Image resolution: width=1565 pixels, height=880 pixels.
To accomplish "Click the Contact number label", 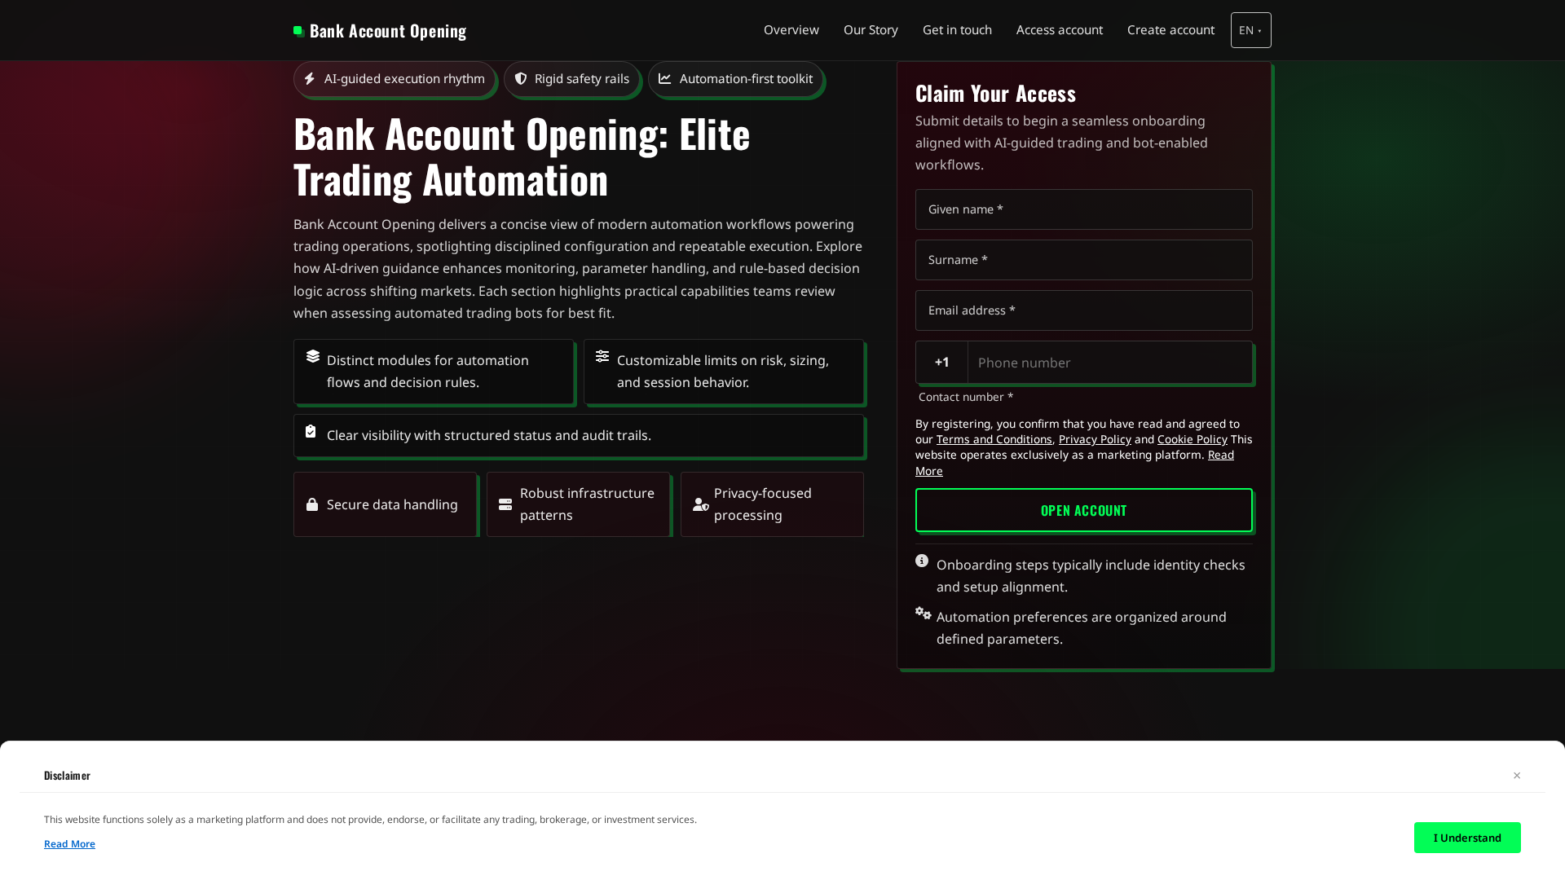I will 966,397.
